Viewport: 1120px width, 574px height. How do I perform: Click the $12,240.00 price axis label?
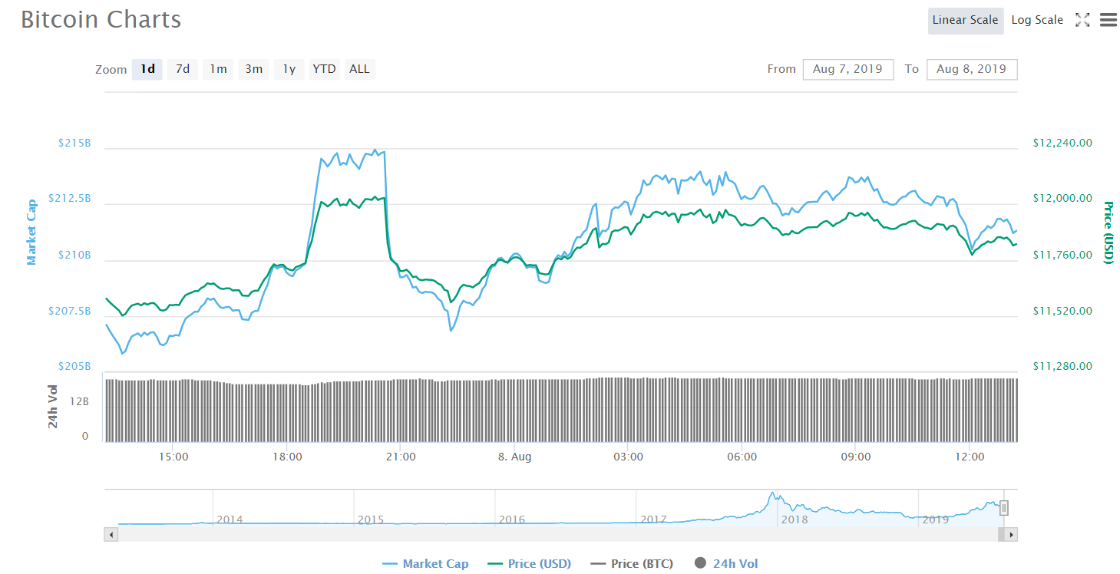tap(1062, 143)
